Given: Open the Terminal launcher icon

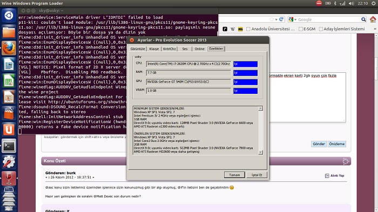Looking at the screenshot, I should (x=9, y=146).
